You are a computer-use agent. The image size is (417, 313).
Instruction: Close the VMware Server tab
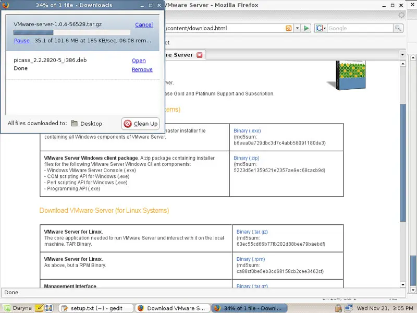pos(200,55)
